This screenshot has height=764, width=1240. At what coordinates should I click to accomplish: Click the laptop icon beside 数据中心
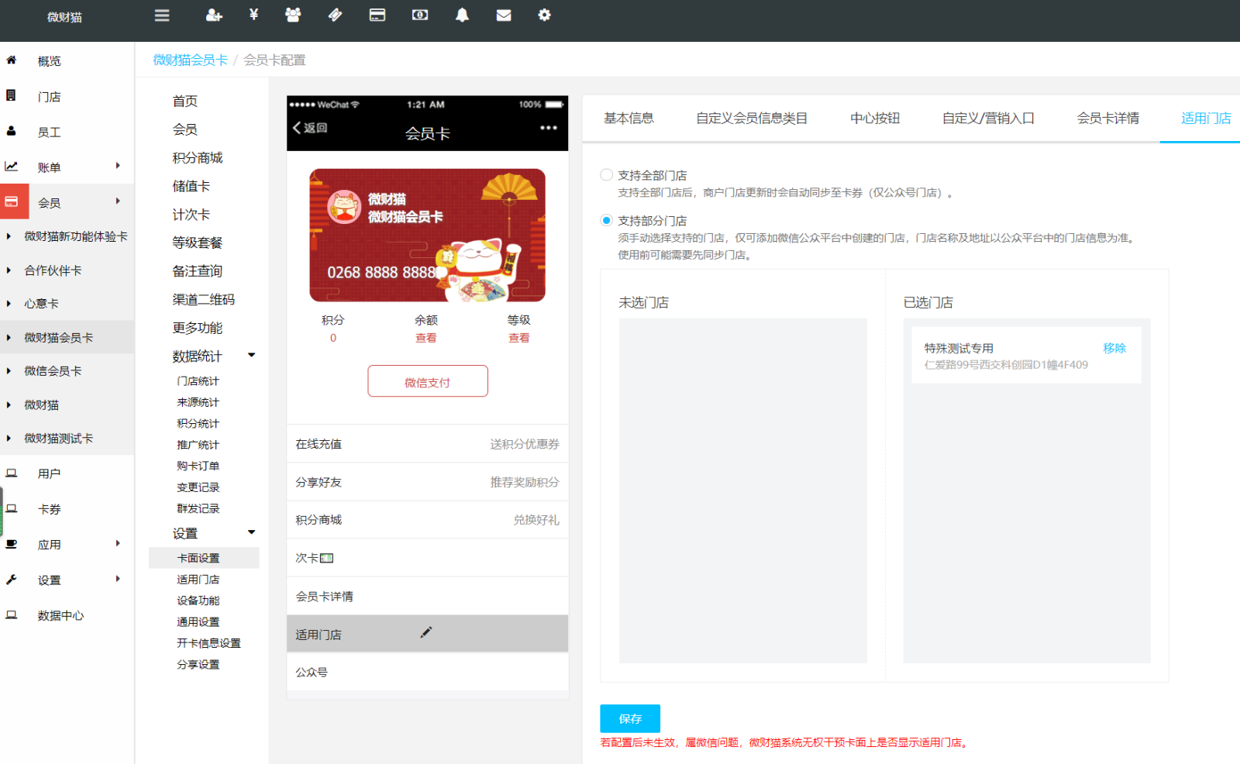point(11,614)
